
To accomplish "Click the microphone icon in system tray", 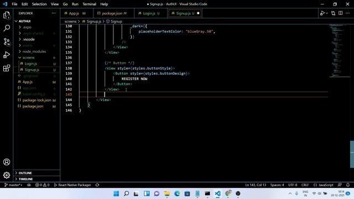I will click(x=296, y=193).
